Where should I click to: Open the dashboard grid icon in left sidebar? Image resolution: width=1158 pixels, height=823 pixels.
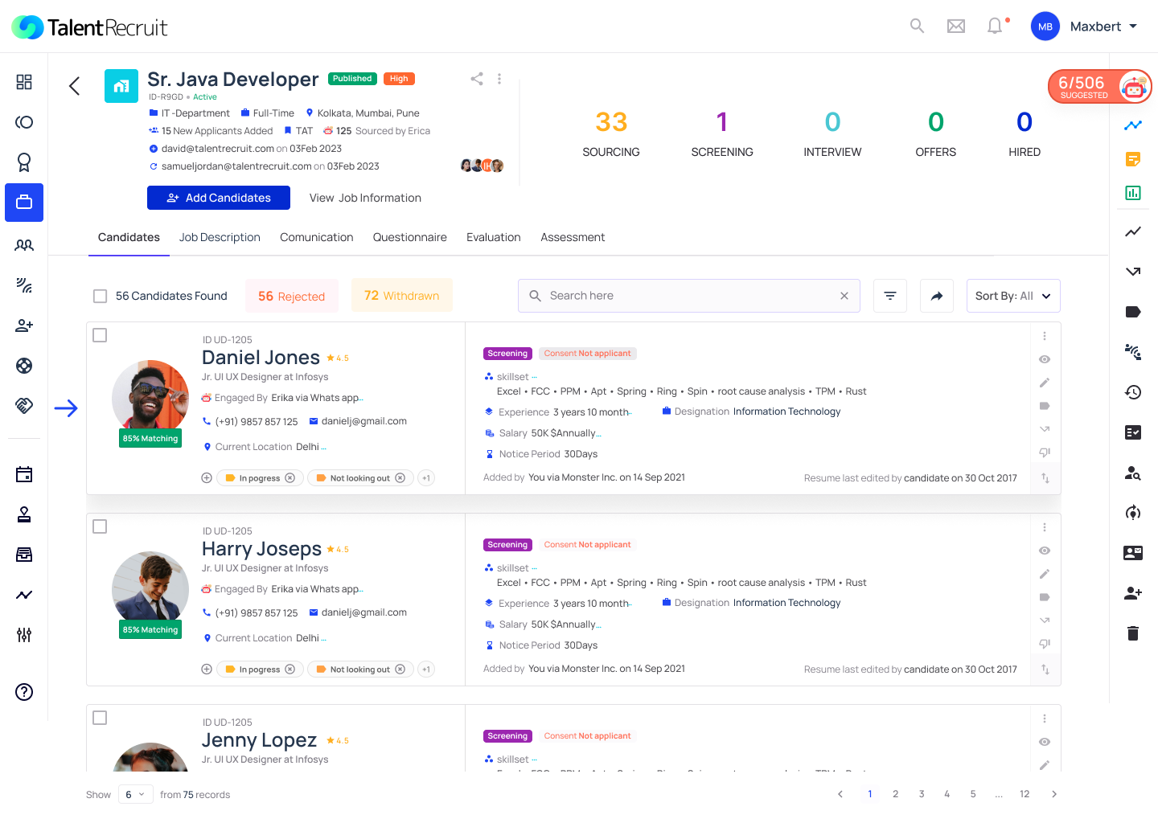point(24,82)
